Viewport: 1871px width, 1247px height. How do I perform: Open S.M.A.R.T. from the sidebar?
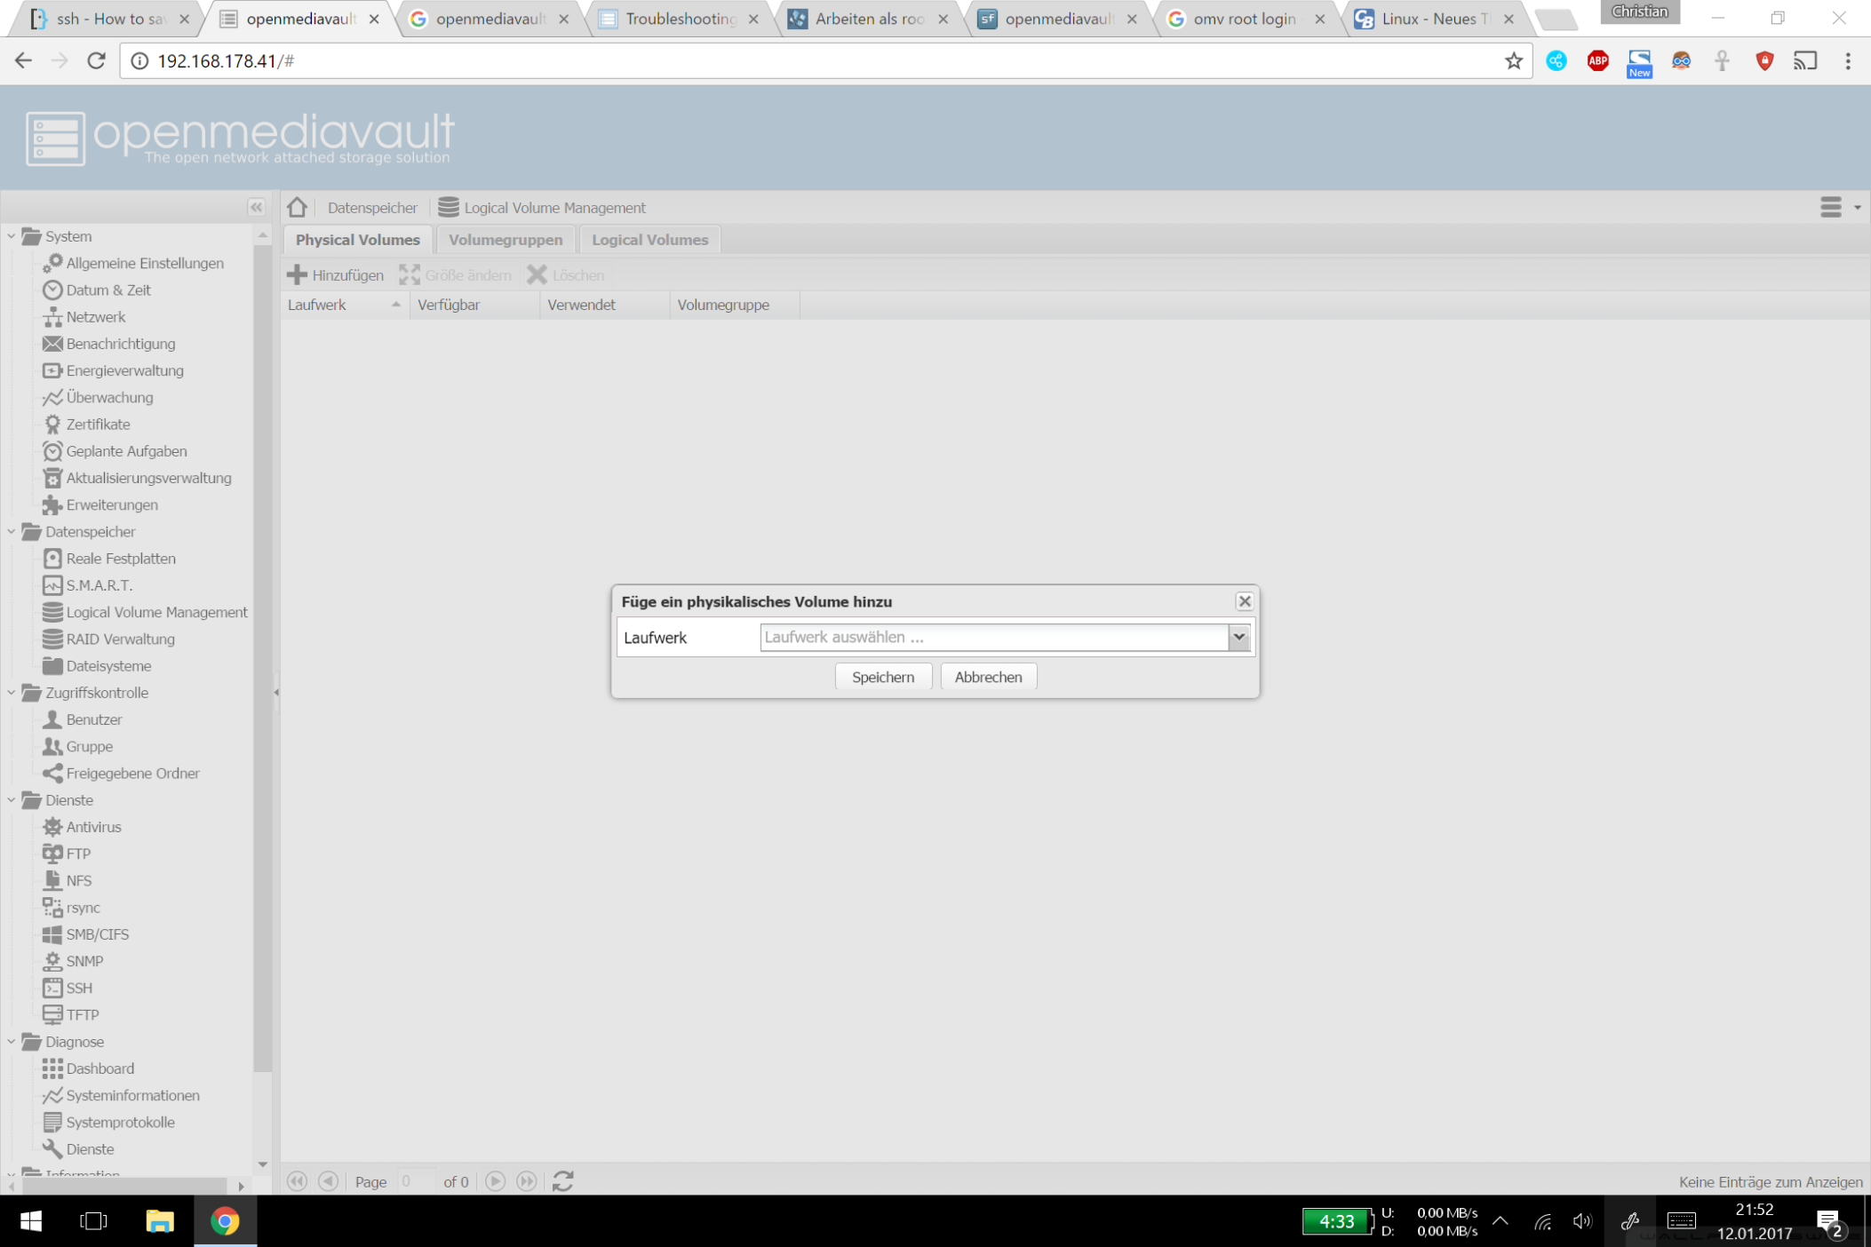coord(99,584)
